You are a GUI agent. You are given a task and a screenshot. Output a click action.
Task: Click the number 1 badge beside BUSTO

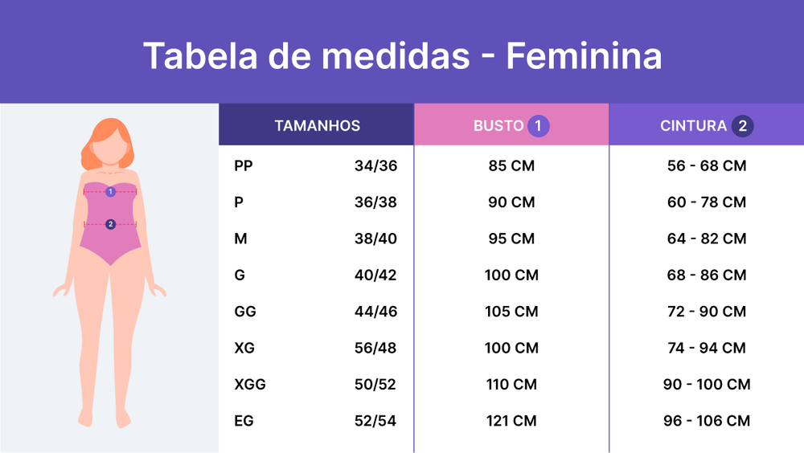539,125
